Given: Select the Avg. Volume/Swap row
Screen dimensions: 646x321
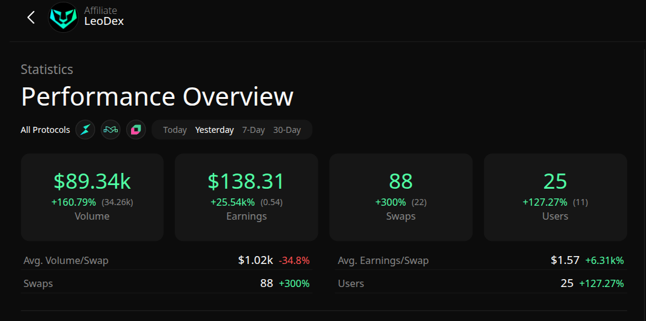Looking at the screenshot, I should click(x=167, y=261).
